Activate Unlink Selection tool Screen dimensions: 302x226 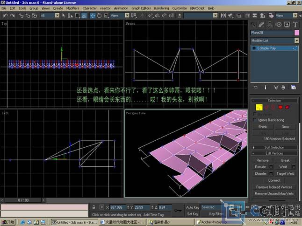point(28,15)
